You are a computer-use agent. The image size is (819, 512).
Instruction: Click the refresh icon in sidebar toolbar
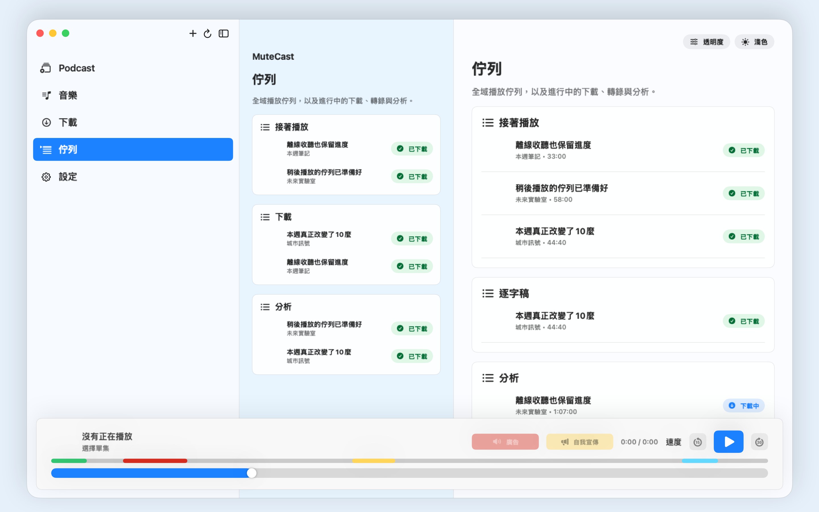coord(208,34)
